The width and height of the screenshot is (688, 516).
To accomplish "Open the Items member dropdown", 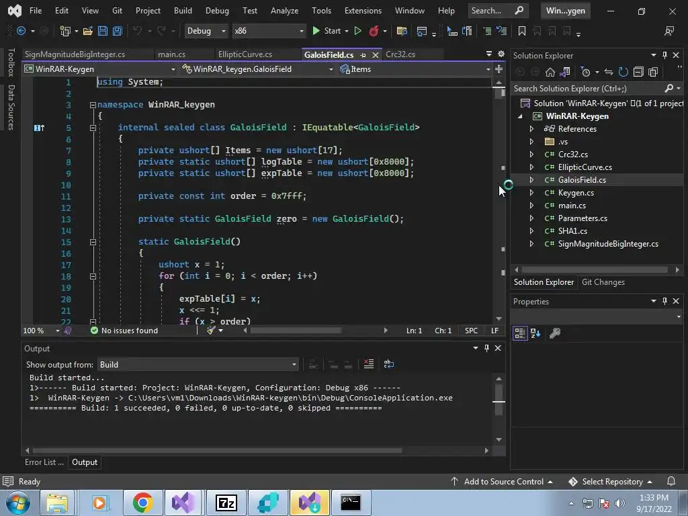I will coord(488,69).
